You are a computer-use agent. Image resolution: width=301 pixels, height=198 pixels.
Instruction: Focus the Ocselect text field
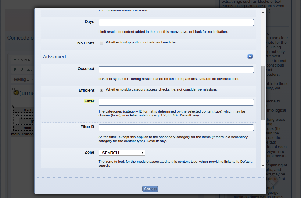(x=176, y=70)
